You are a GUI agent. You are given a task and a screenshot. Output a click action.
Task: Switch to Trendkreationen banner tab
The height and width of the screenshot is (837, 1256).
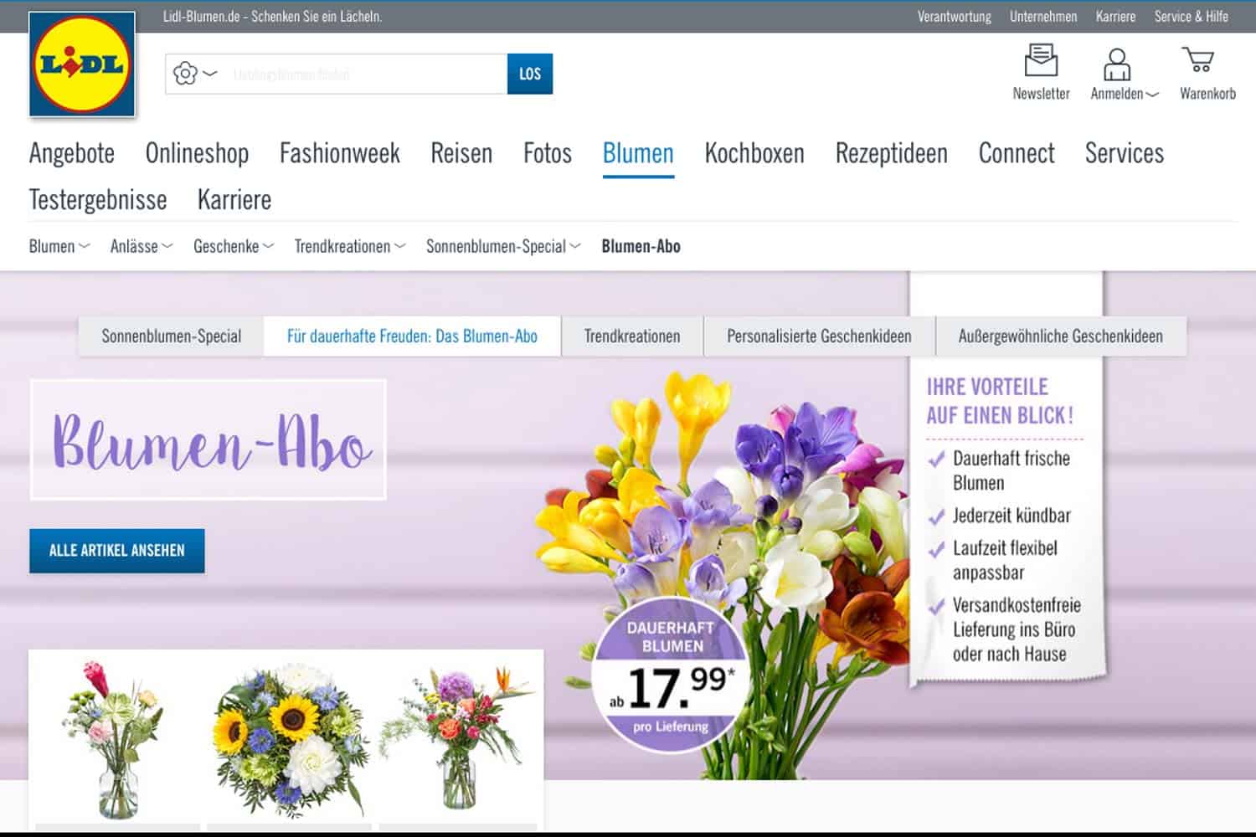pyautogui.click(x=632, y=336)
